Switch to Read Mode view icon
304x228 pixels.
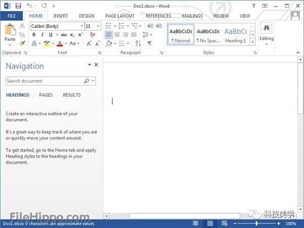(196, 223)
